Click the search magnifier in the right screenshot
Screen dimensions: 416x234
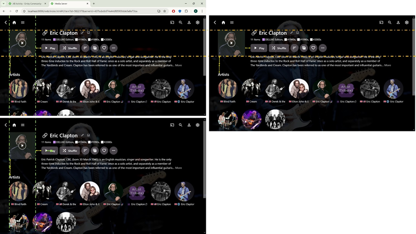[390, 23]
